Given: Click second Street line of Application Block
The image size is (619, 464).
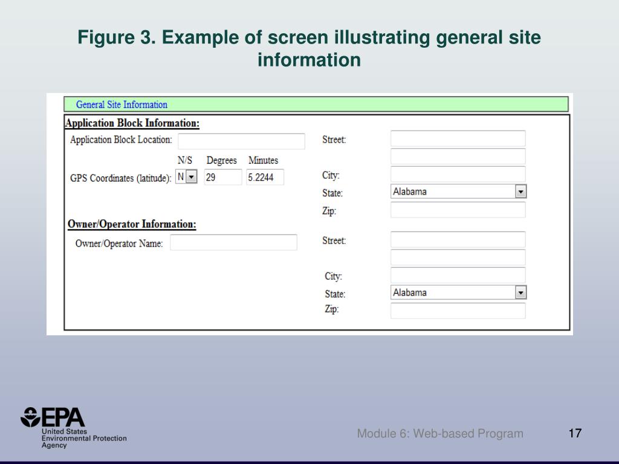Looking at the screenshot, I should 458,156.
